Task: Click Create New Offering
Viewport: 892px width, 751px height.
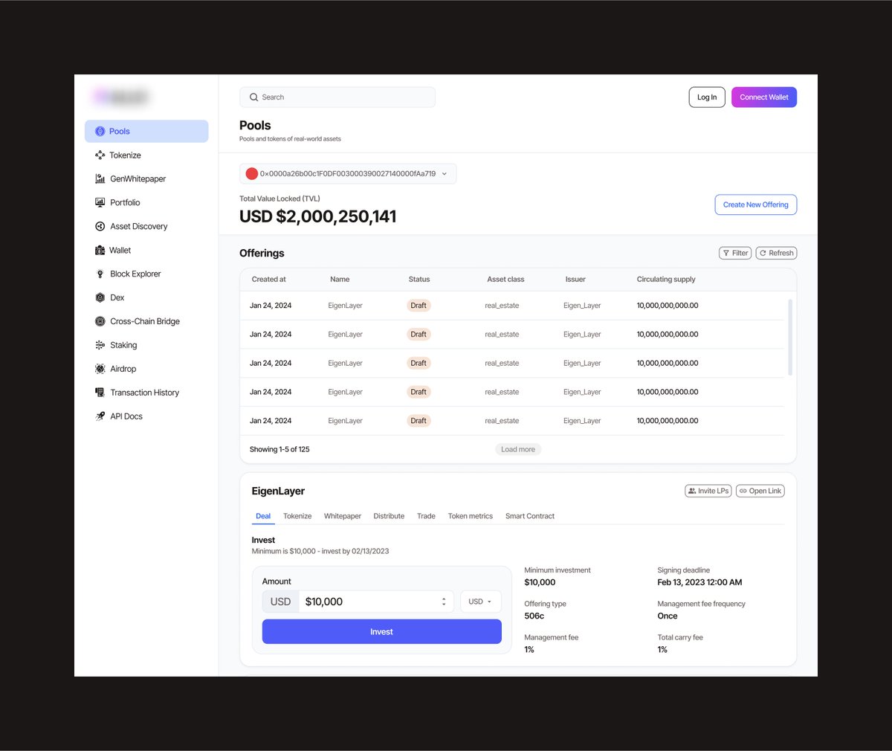Action: click(756, 204)
